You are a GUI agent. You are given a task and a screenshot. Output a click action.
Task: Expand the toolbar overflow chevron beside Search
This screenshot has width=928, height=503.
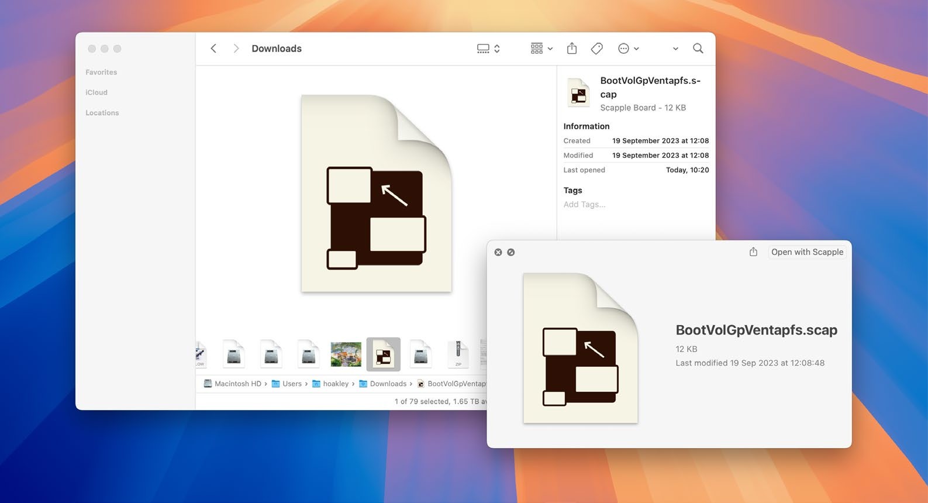(x=675, y=49)
